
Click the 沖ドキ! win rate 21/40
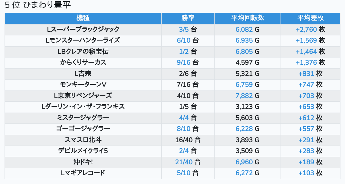[184, 162]
